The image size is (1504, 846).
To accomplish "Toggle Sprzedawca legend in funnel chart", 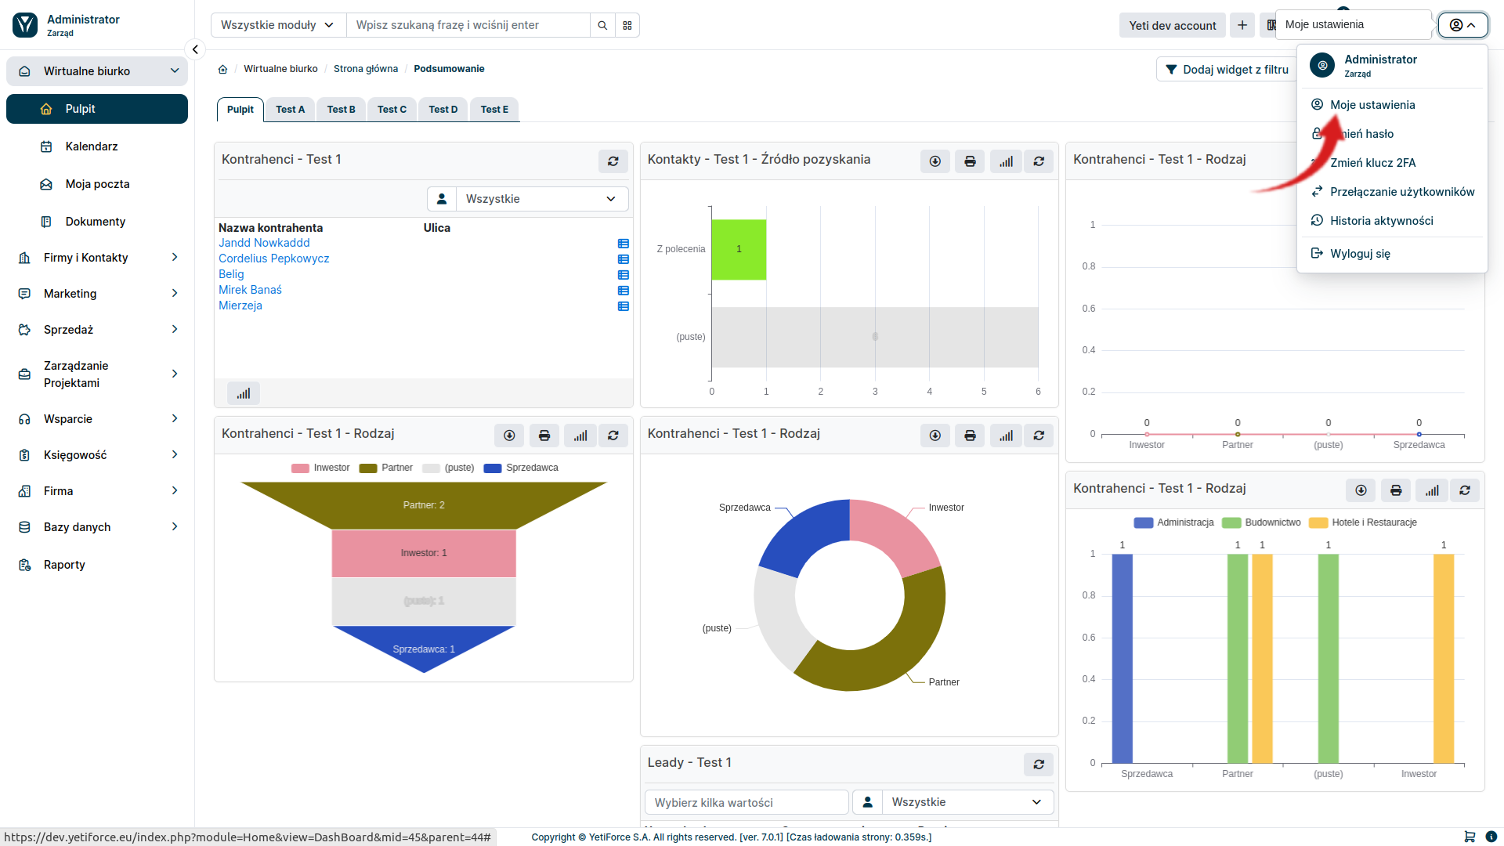I will 521,468.
